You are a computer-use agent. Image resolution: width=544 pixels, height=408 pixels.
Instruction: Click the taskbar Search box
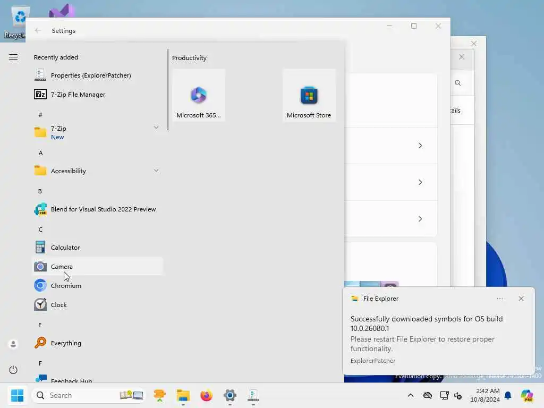tap(88, 395)
